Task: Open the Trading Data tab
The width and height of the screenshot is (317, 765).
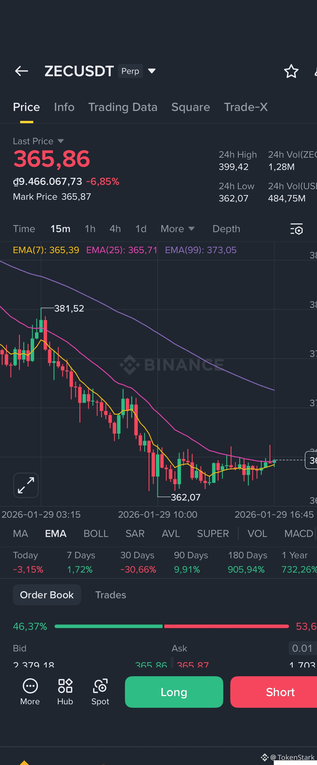Action: pos(123,107)
